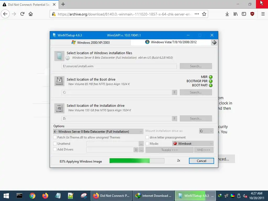Click F button next to Installation drive
This screenshot has height=201, width=268.
[175, 119]
